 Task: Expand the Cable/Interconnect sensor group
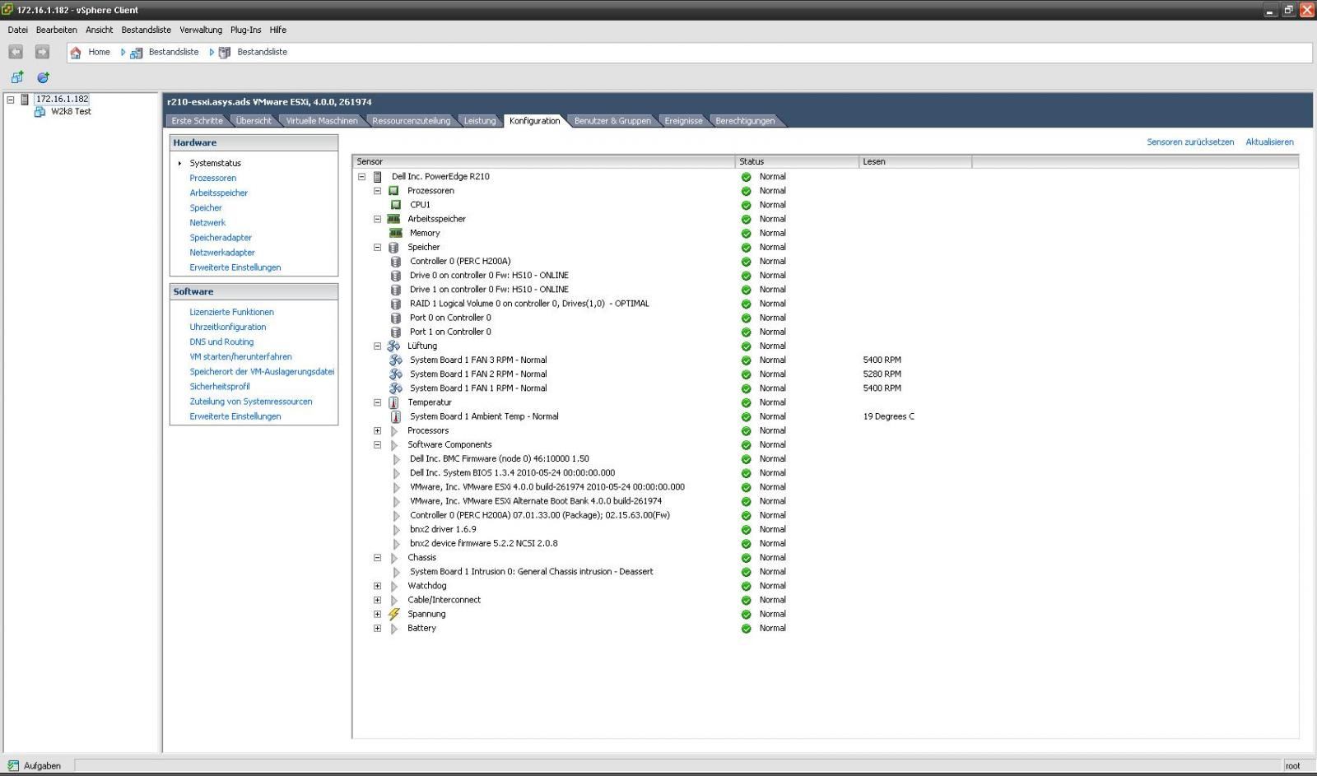coord(378,600)
